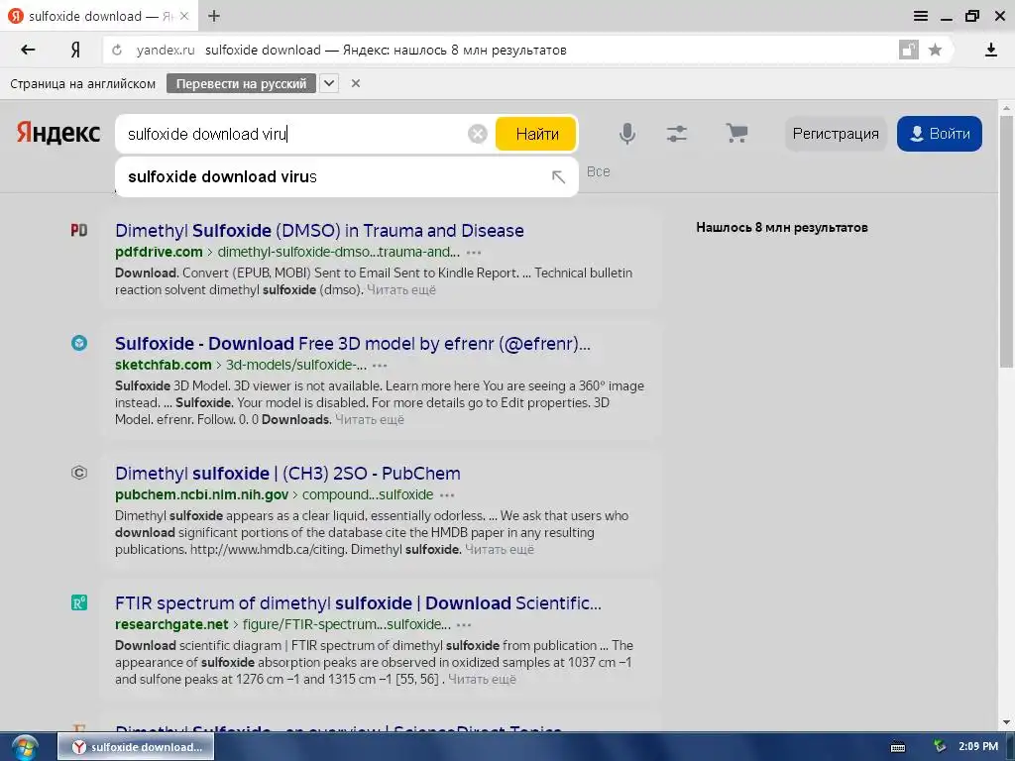Click the researchgate.net domain link
Image resolution: width=1015 pixels, height=761 pixels.
(x=171, y=624)
